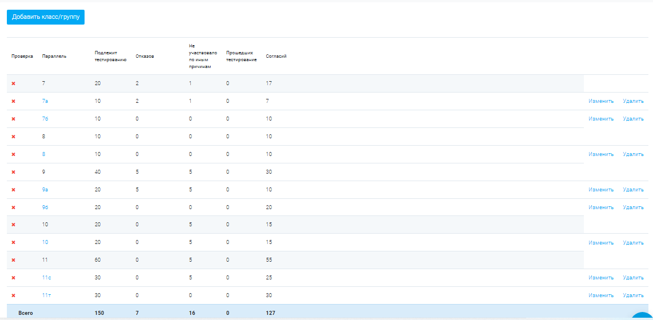Screen dimensions: 653x320
Task: Open the 11т class link
Action: click(x=46, y=295)
